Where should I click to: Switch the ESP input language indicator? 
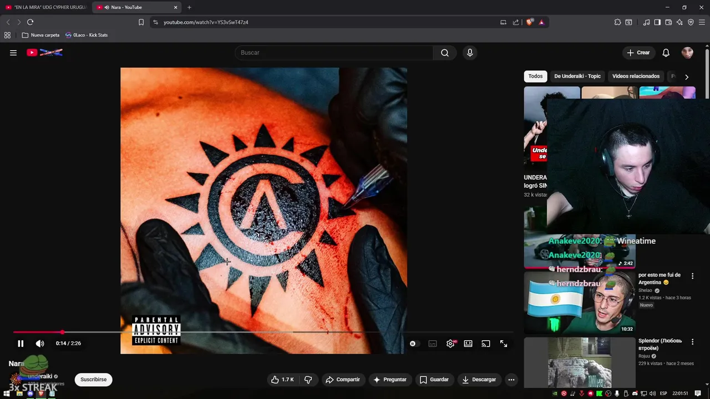tap(663, 393)
